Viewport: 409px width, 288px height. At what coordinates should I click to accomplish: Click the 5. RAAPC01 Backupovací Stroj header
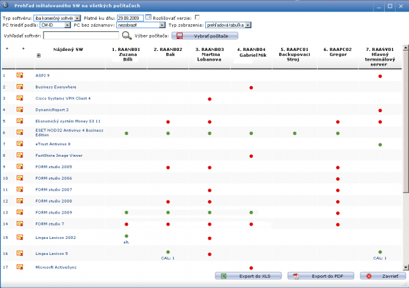[294, 54]
